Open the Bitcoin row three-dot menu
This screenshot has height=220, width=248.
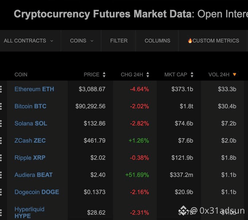[x=1, y=106]
